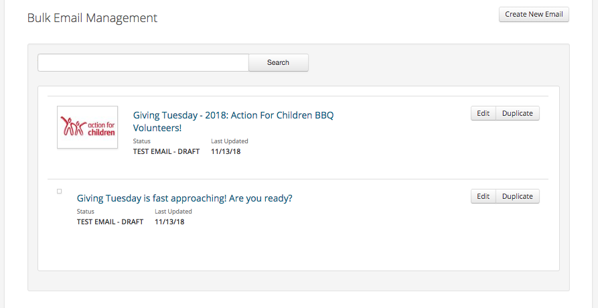Image resolution: width=598 pixels, height=308 pixels.
Task: Click the Status label under 'fast approaching' email
Action: [x=86, y=211]
